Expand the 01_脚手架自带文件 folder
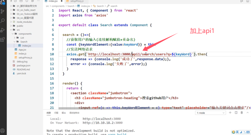Image resolution: width=251 pixels, height=135 pixels. coord(25,6)
